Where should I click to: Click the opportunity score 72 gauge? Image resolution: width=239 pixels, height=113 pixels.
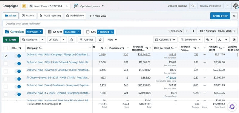(76, 6)
